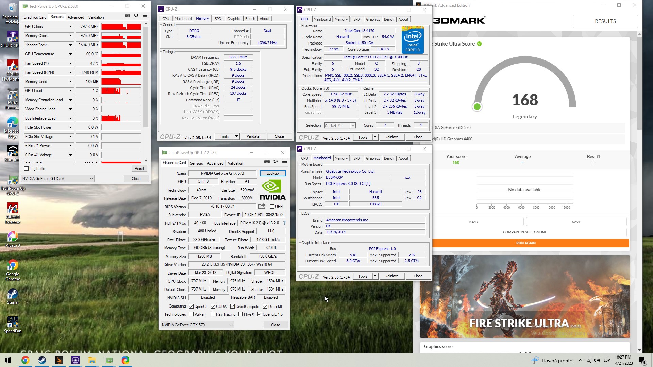The width and height of the screenshot is (653, 367).
Task: Click the SAVE button in 3DMark
Action: pyautogui.click(x=576, y=222)
